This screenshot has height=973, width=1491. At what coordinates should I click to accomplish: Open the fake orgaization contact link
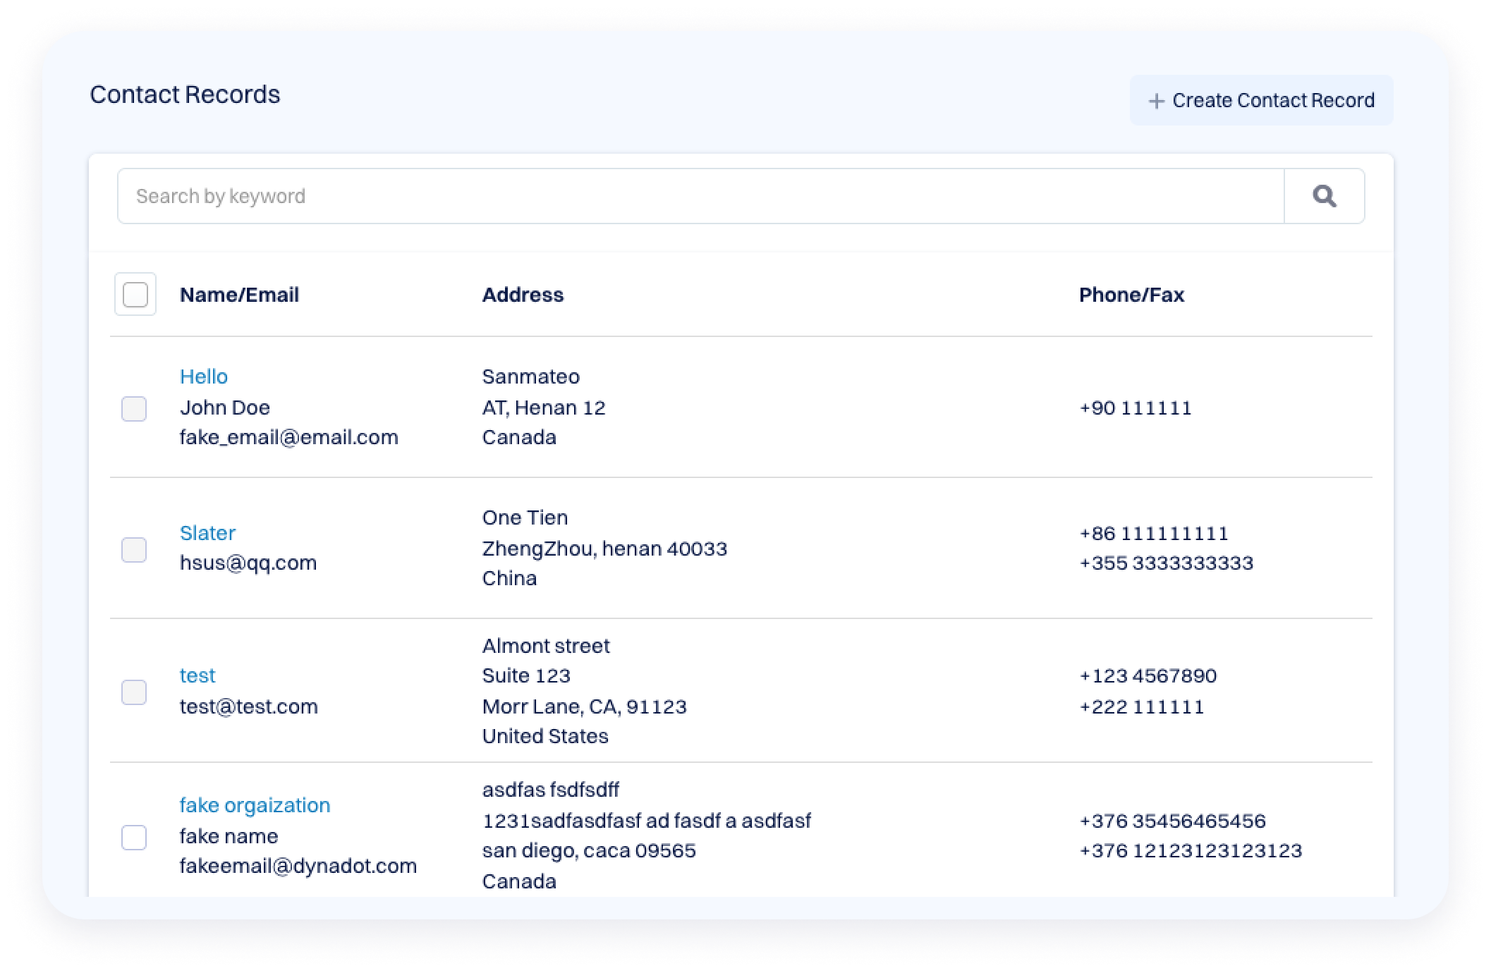(x=255, y=805)
